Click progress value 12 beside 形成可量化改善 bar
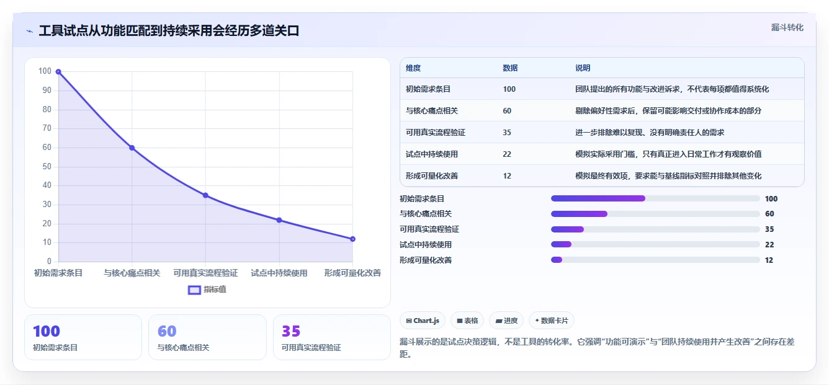The image size is (829, 385). pyautogui.click(x=769, y=260)
